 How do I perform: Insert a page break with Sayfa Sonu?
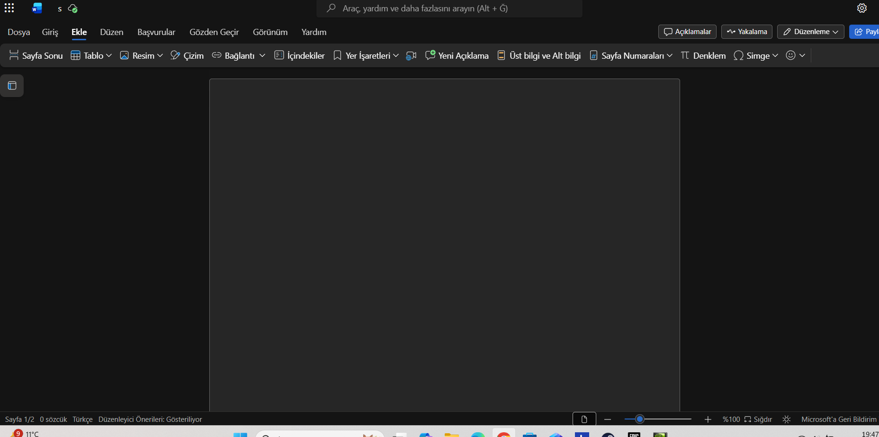pyautogui.click(x=36, y=55)
